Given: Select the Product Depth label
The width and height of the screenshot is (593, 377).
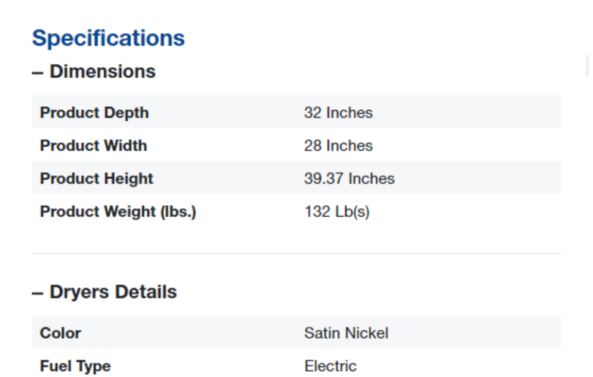Looking at the screenshot, I should [94, 112].
